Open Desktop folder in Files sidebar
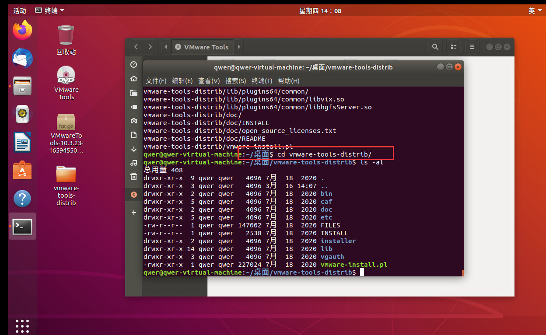The width and height of the screenshot is (546, 335). [x=134, y=93]
